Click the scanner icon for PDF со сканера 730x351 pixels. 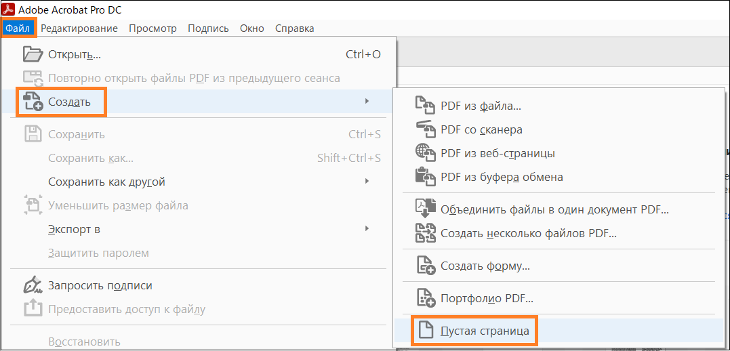pos(424,129)
